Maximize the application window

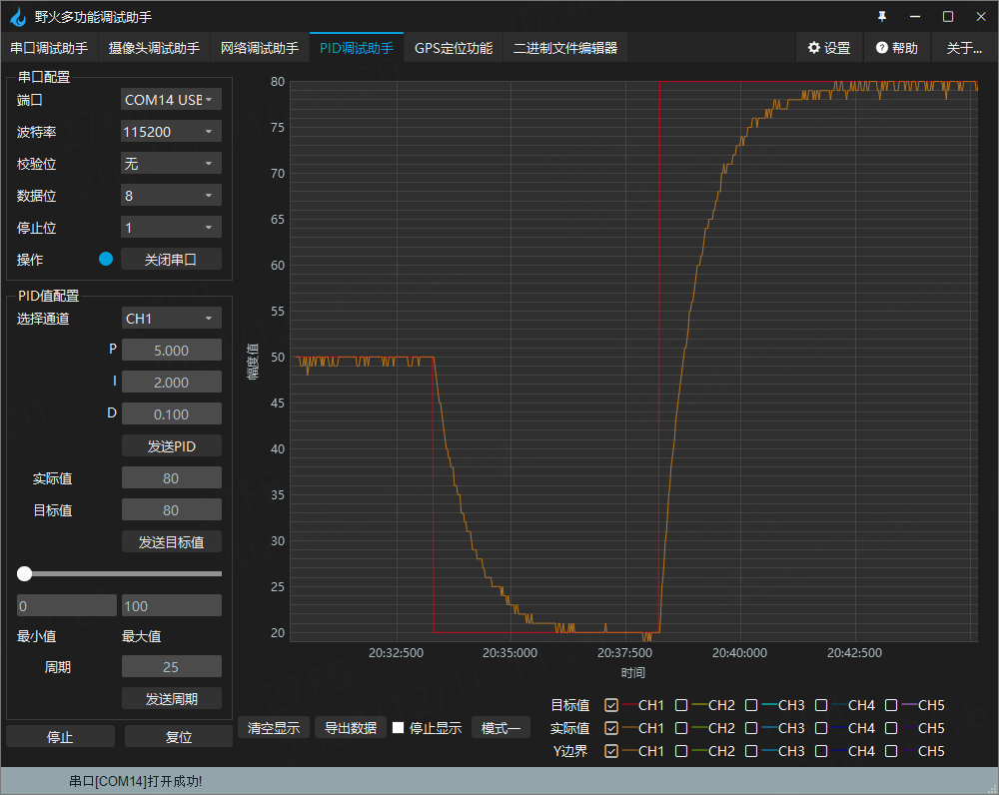tap(948, 17)
